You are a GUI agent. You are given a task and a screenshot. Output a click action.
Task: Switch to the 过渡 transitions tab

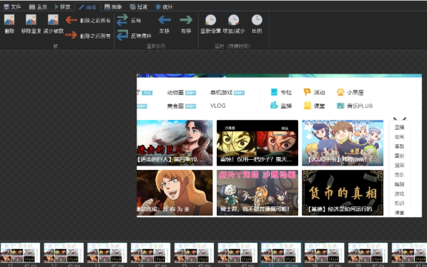pyautogui.click(x=139, y=7)
